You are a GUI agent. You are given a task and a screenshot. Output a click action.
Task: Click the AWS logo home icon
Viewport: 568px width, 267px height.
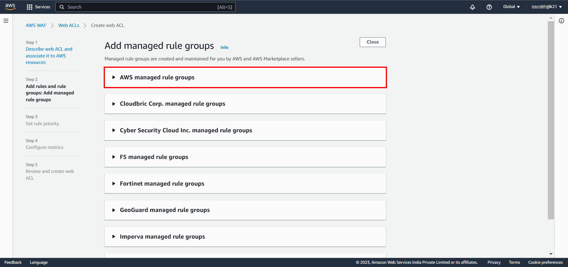click(10, 7)
